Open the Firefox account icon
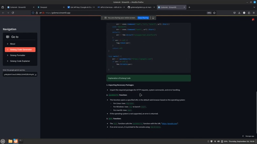 [x=244, y=13]
